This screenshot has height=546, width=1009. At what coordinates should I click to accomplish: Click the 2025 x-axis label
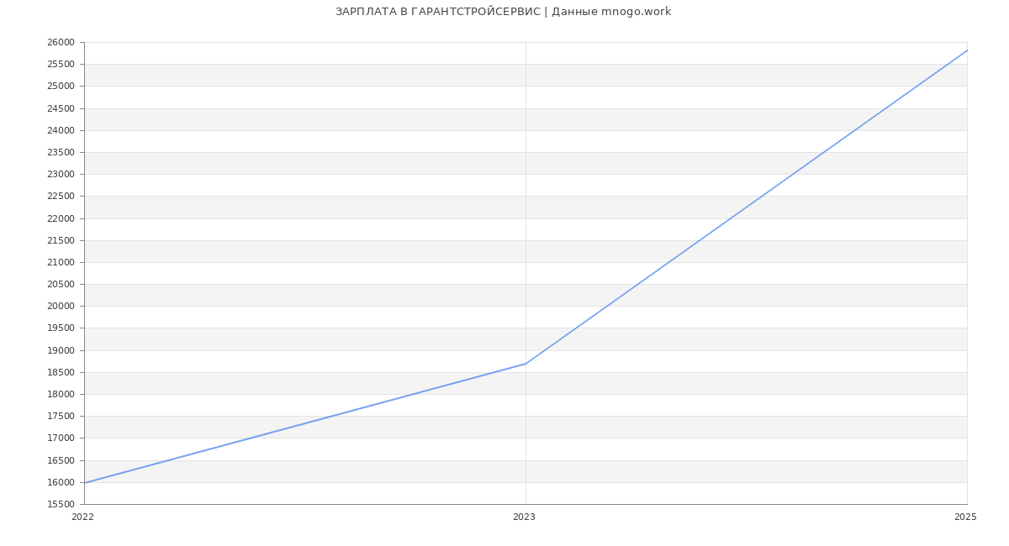click(965, 517)
